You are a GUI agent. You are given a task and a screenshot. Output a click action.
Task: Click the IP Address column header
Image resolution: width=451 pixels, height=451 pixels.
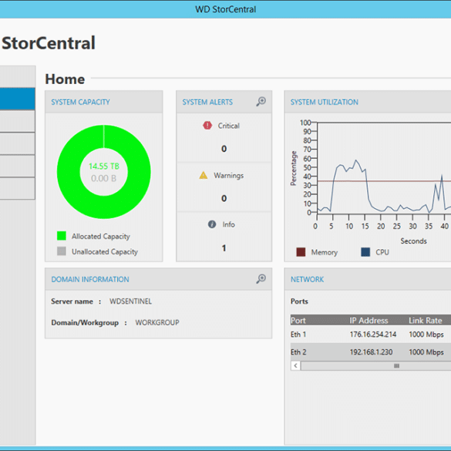point(369,320)
